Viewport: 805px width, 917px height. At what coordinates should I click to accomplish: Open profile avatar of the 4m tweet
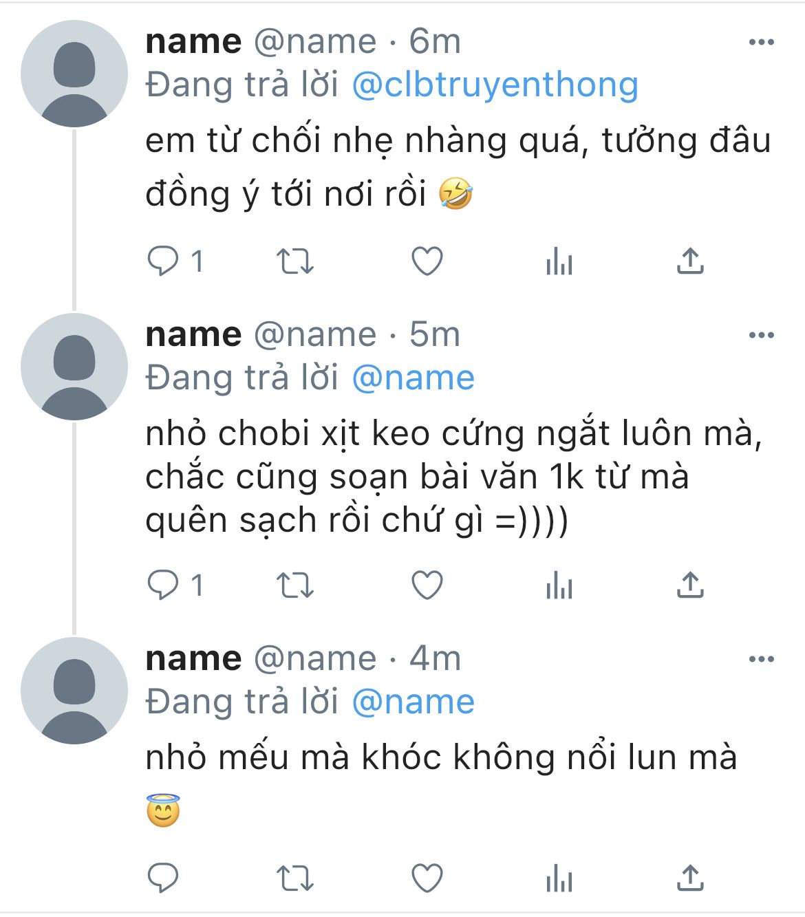point(74,691)
